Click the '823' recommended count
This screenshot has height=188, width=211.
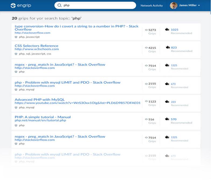tap(174, 48)
